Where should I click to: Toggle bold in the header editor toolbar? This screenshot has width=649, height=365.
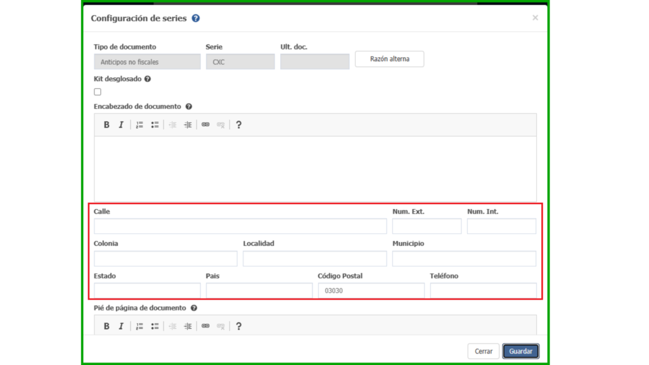coord(106,125)
